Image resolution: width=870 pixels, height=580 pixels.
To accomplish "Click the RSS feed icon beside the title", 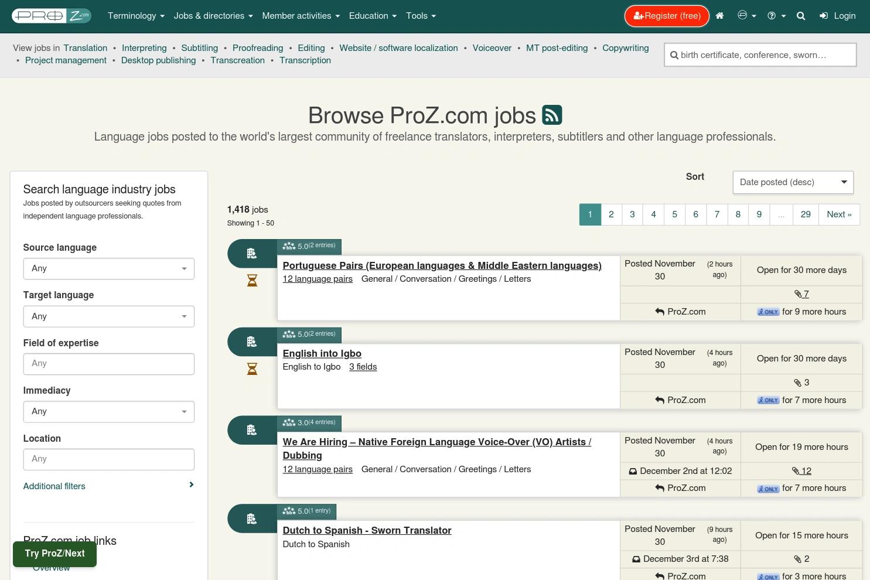I will (x=552, y=115).
